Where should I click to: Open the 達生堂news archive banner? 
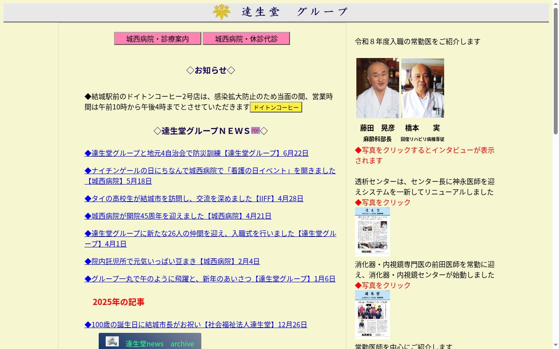point(150,341)
